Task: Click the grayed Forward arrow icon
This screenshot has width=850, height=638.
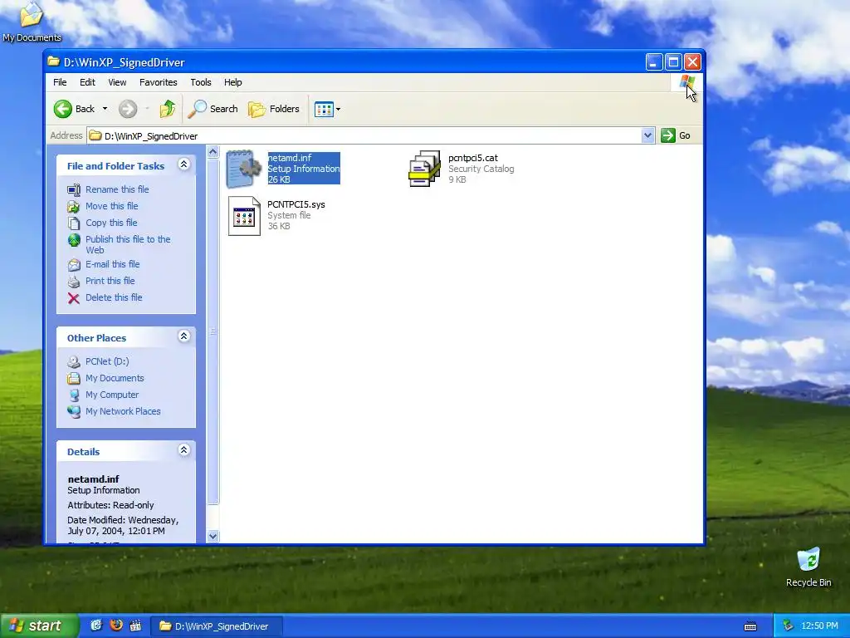Action: 128,109
